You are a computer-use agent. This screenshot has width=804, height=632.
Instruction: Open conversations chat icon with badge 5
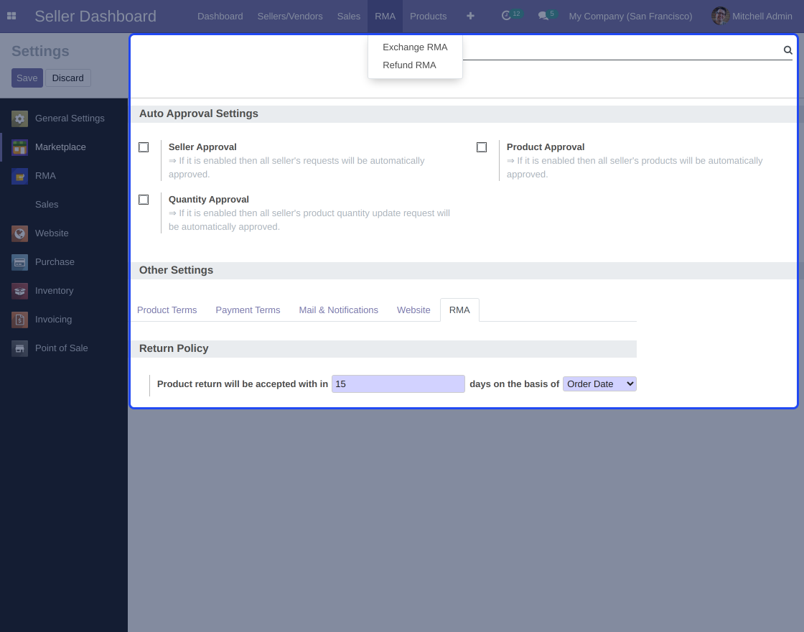(547, 15)
